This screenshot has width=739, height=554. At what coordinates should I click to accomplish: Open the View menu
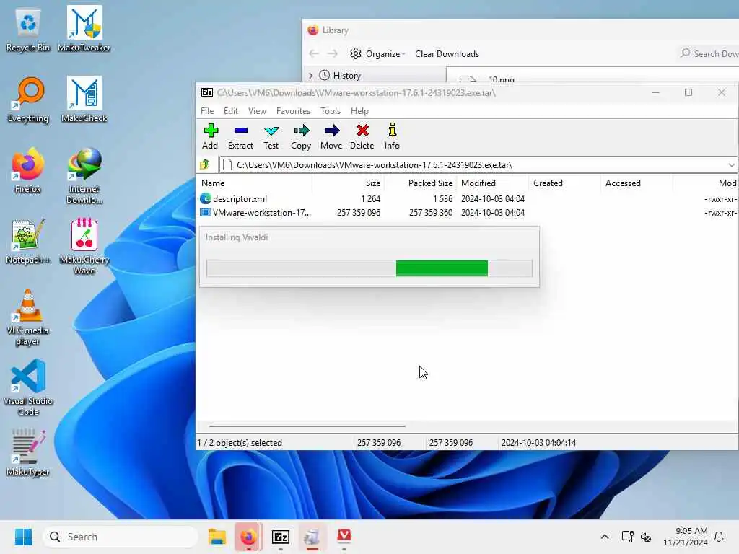(x=257, y=110)
